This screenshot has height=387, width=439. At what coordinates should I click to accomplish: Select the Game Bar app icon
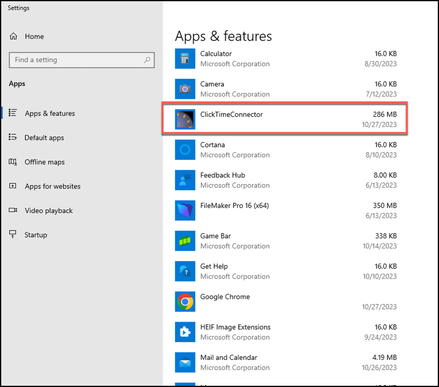click(x=185, y=241)
